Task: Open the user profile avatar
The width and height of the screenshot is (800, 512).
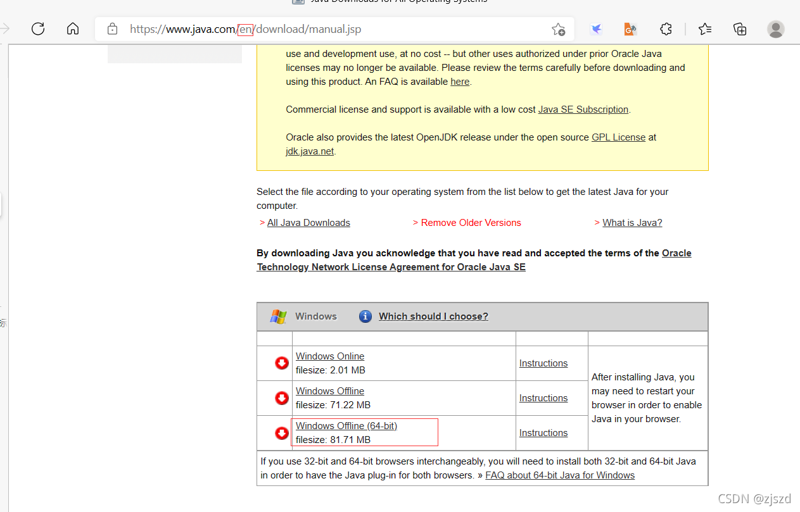Action: click(x=775, y=28)
